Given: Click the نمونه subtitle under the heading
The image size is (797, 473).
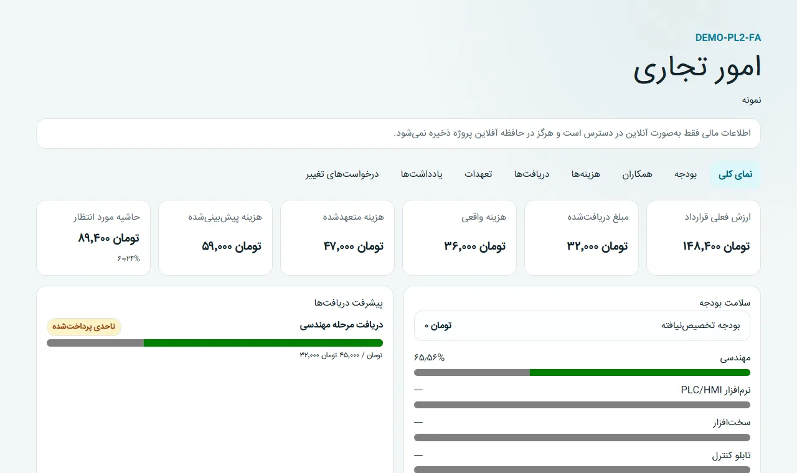Looking at the screenshot, I should 752,100.
